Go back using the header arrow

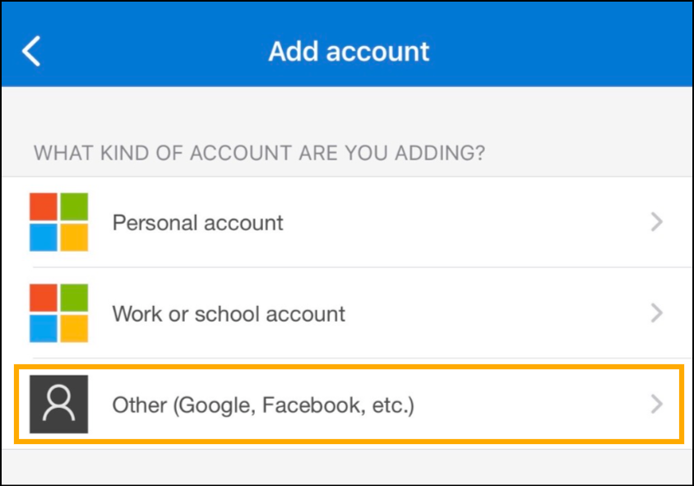(31, 51)
